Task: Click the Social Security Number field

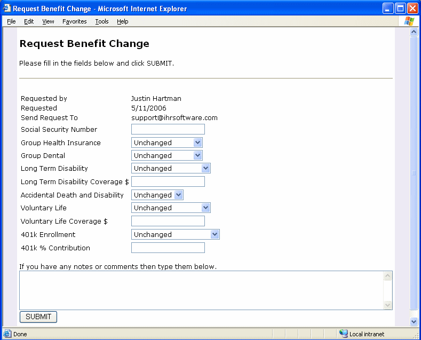Action: [x=168, y=129]
